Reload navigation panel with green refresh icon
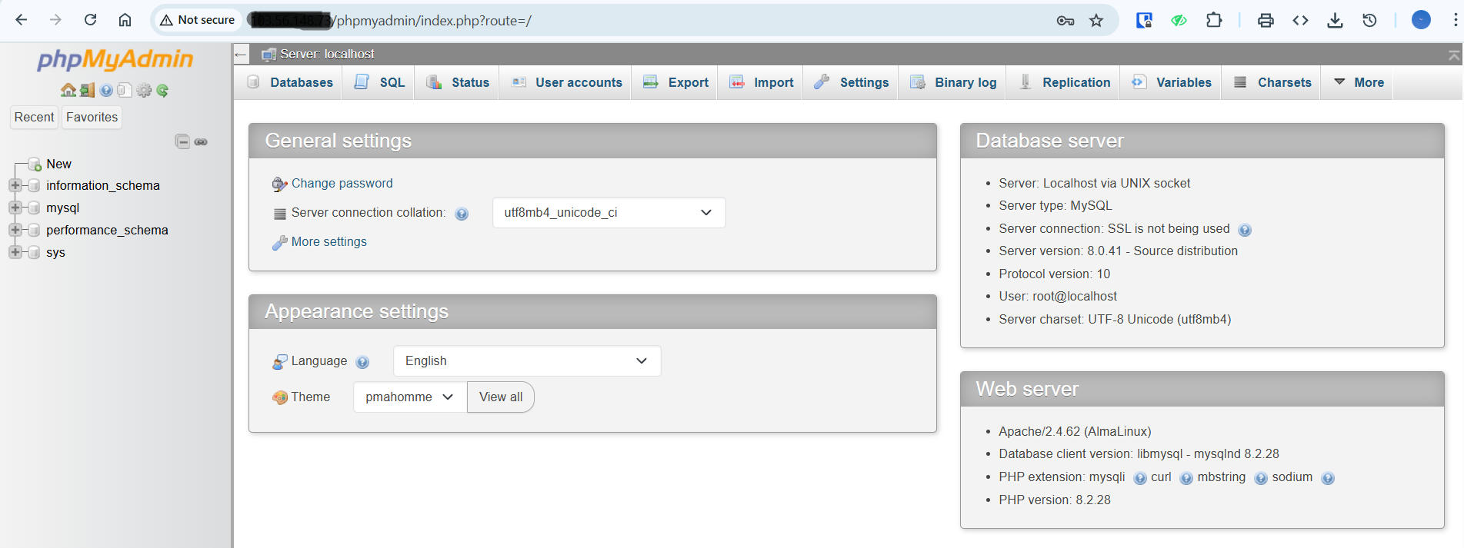This screenshot has width=1464, height=548. coord(162,90)
